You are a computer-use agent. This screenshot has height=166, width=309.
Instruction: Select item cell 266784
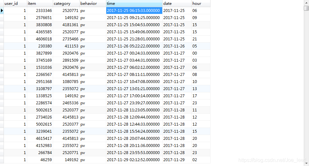[x=40, y=153]
